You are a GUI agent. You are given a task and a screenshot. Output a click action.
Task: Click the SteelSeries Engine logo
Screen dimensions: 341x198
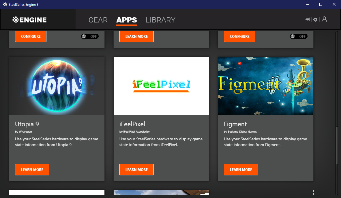click(29, 20)
